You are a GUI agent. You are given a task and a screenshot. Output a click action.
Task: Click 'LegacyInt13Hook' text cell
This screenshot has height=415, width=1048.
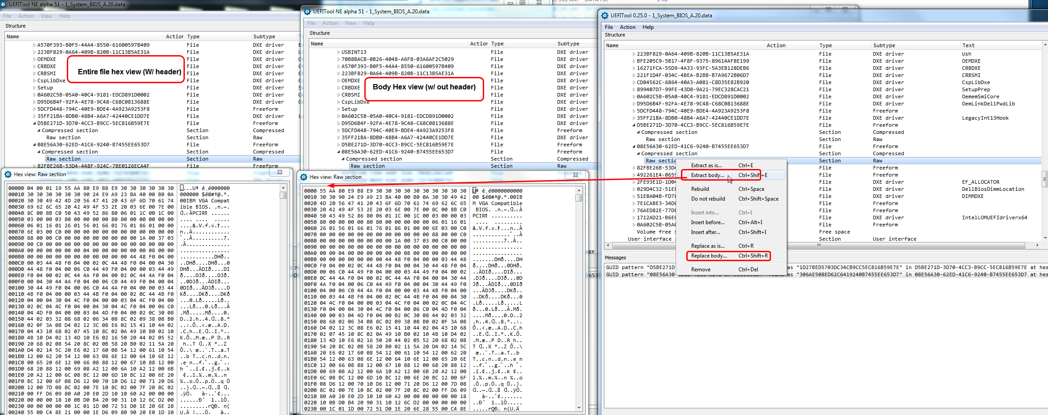tap(985, 118)
